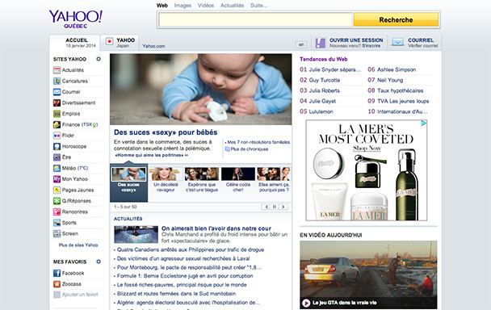Switch to the Yahoo Japan tab
The width and height of the screenshot is (491, 310).
[120, 43]
